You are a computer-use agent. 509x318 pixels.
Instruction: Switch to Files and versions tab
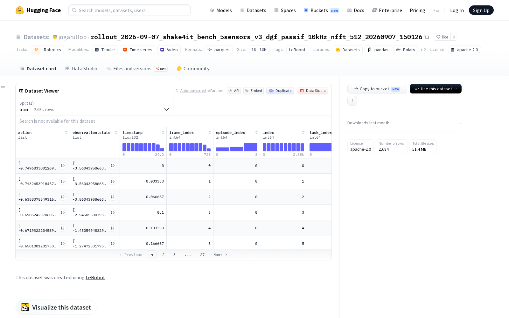coord(137,68)
